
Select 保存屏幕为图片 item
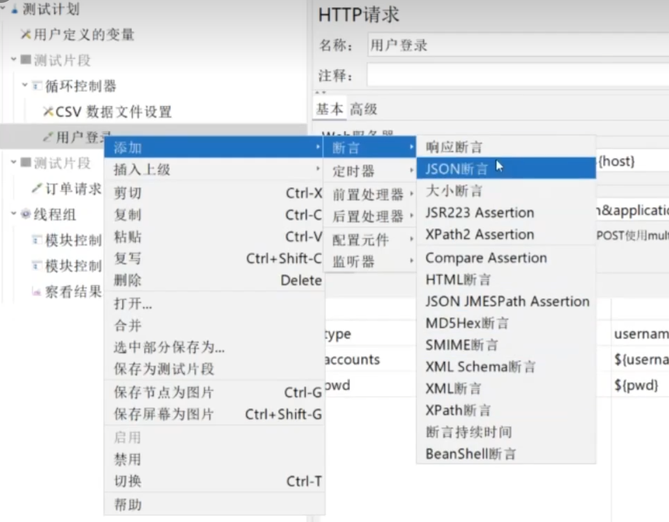tap(214, 414)
